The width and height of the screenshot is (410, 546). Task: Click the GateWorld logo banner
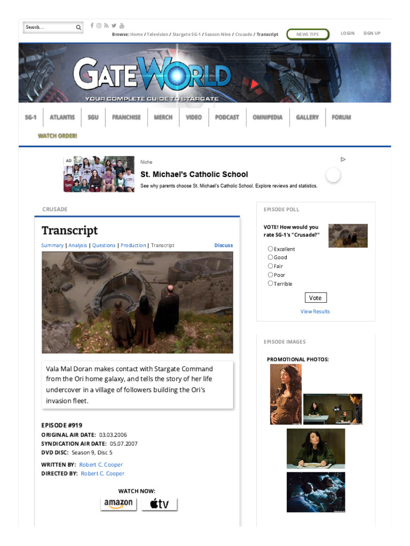pos(204,73)
